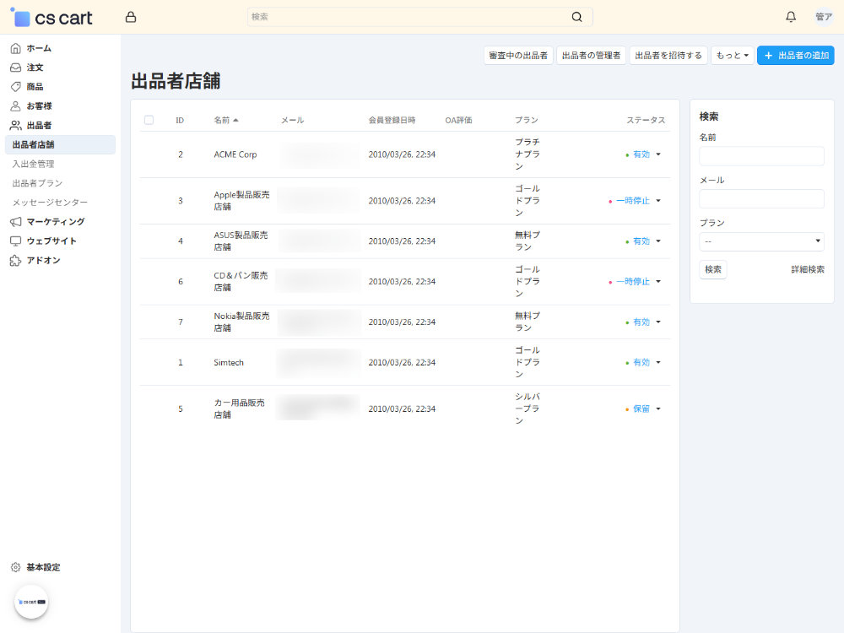Screen dimensions: 844x633
Task: Open settings gear at sidebar bottom
Action: pyautogui.click(x=15, y=567)
